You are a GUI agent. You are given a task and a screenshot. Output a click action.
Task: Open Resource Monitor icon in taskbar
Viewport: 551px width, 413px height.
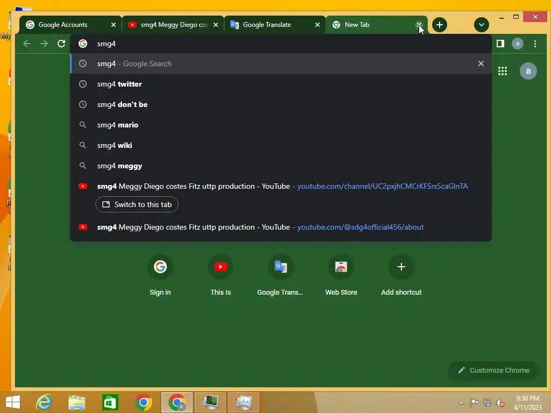coord(244,402)
